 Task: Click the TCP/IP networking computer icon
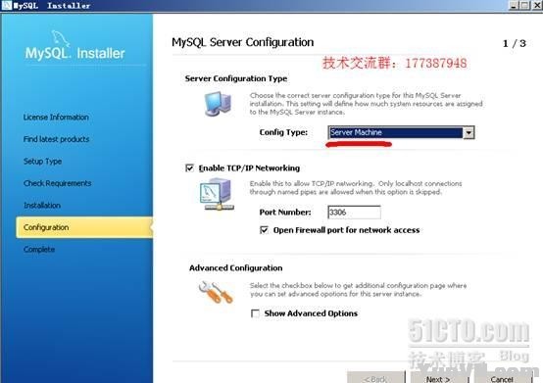tap(217, 194)
